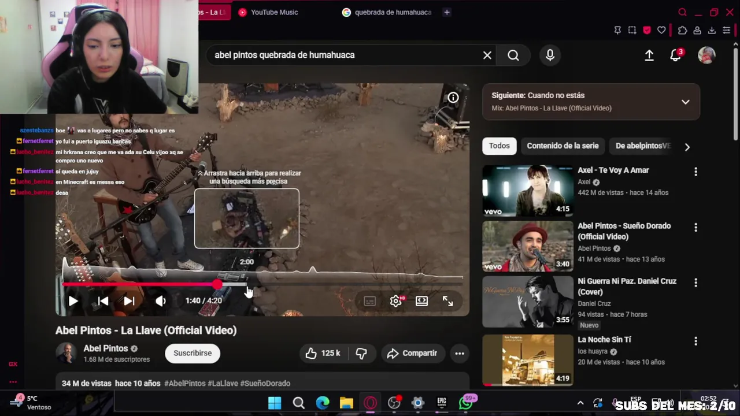Viewport: 740px width, 416px height.
Task: Switch to quebrada de humahuaca tab
Action: (387, 12)
